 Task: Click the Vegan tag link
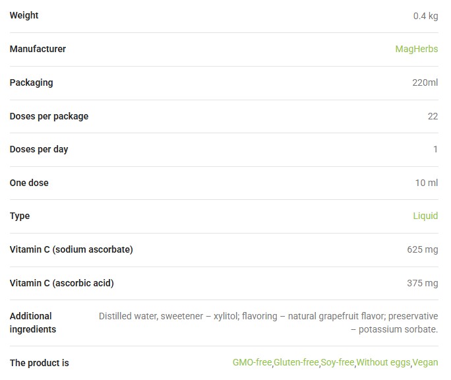tap(425, 362)
